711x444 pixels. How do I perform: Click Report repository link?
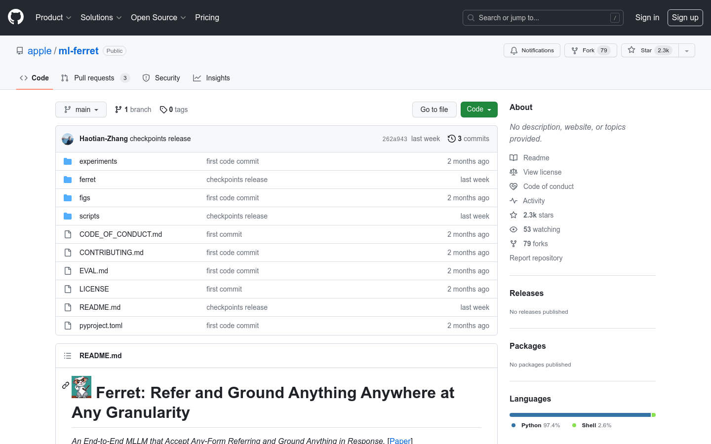point(536,258)
